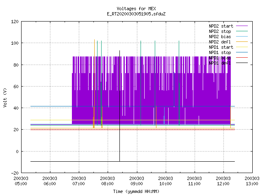Click the x-axis tick '200303 09:00'
Image resolution: width=260 pixels, height=195 pixels.
coord(136,181)
